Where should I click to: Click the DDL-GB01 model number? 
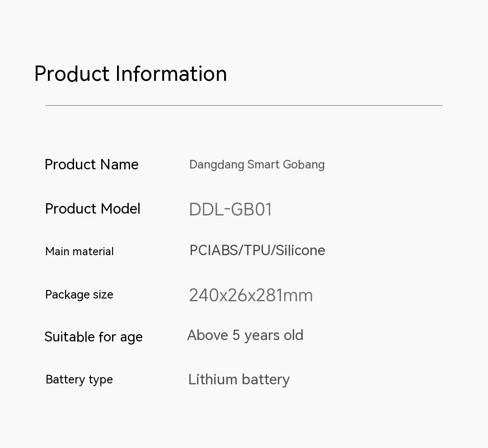click(230, 210)
